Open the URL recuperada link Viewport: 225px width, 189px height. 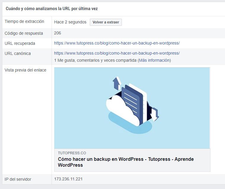(x=117, y=43)
